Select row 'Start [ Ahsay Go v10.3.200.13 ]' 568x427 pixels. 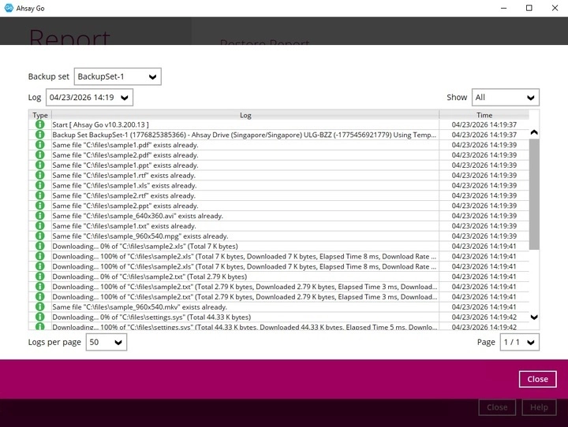(x=278, y=124)
